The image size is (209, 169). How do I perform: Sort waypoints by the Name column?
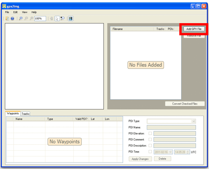29,119
